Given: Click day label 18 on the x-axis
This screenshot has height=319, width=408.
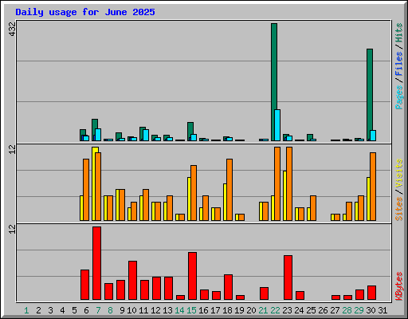Looking at the screenshot, I should tap(227, 310).
